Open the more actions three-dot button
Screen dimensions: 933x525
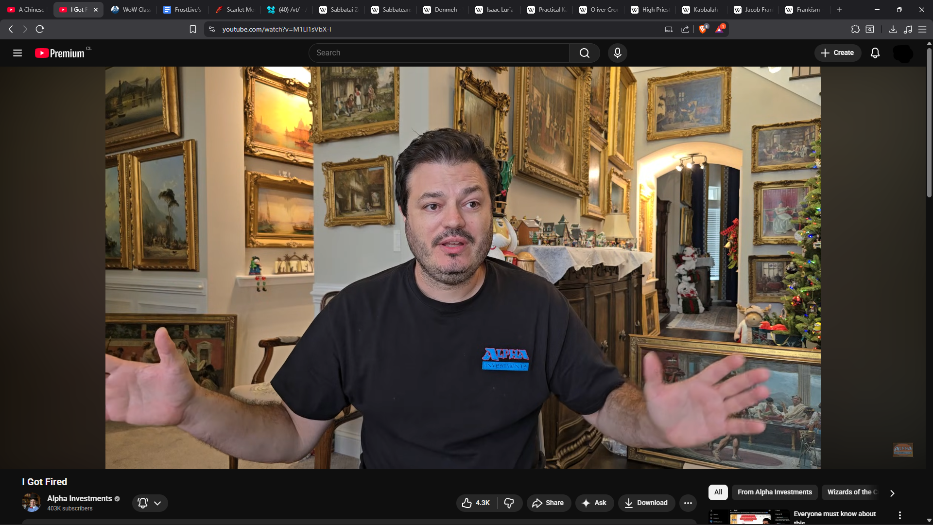[x=688, y=503]
